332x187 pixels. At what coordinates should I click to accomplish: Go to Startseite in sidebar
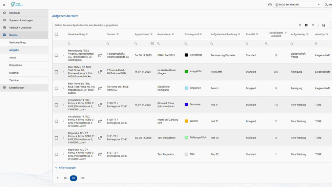[x=24, y=13]
